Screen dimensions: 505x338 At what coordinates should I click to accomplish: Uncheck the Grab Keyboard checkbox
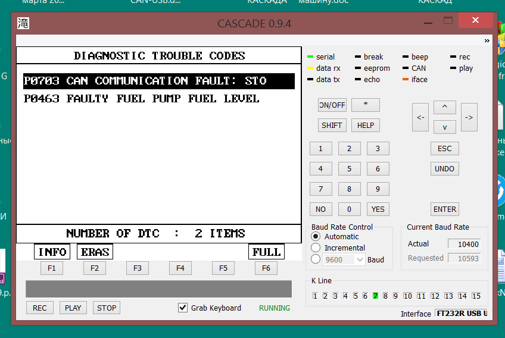[x=183, y=308]
